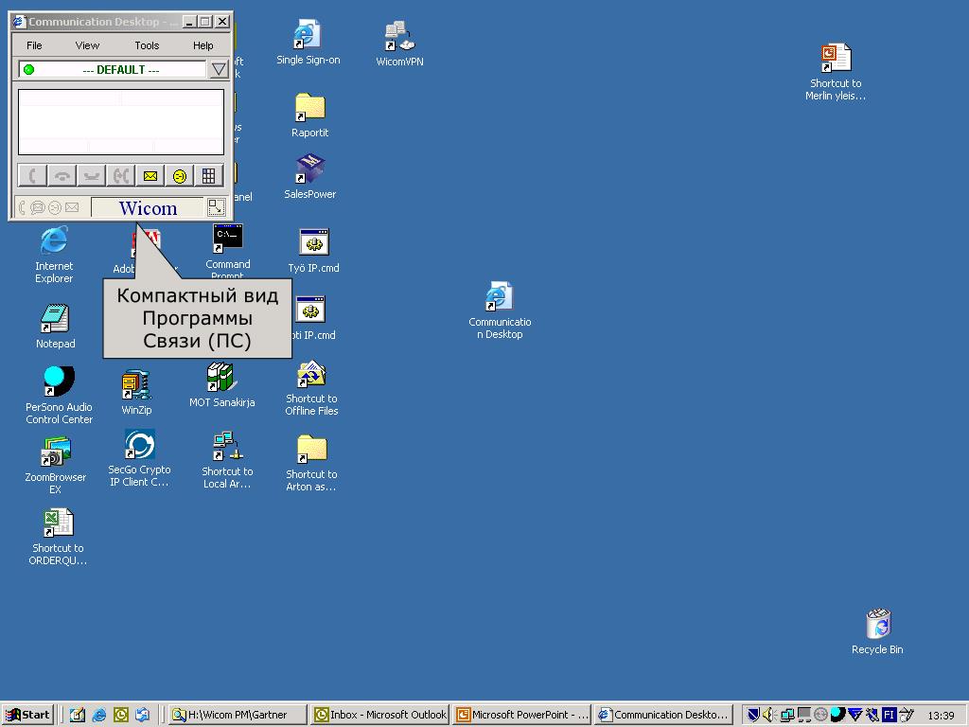
Task: Click the double-handset consult call button
Action: pyautogui.click(x=120, y=176)
